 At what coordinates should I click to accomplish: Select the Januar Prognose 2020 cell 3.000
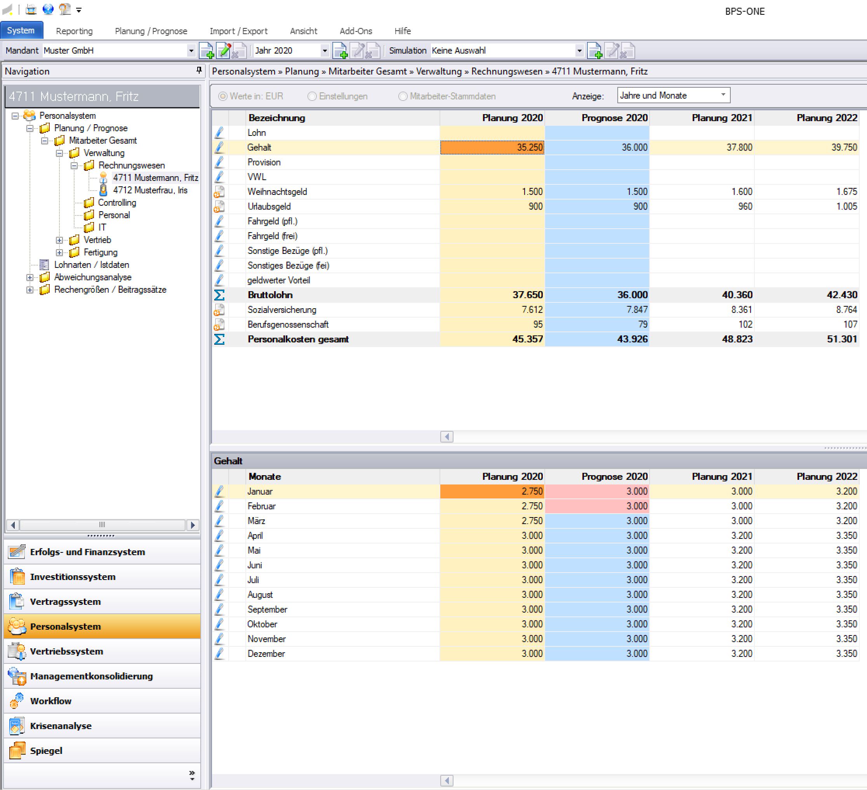[x=597, y=491]
